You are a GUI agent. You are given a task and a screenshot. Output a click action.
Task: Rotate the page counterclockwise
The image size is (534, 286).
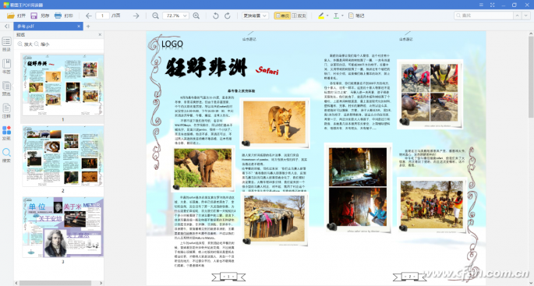(x=215, y=16)
